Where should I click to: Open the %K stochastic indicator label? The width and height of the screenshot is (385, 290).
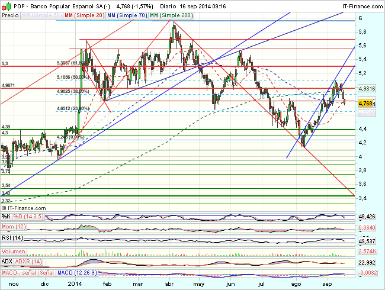click(x=6, y=217)
